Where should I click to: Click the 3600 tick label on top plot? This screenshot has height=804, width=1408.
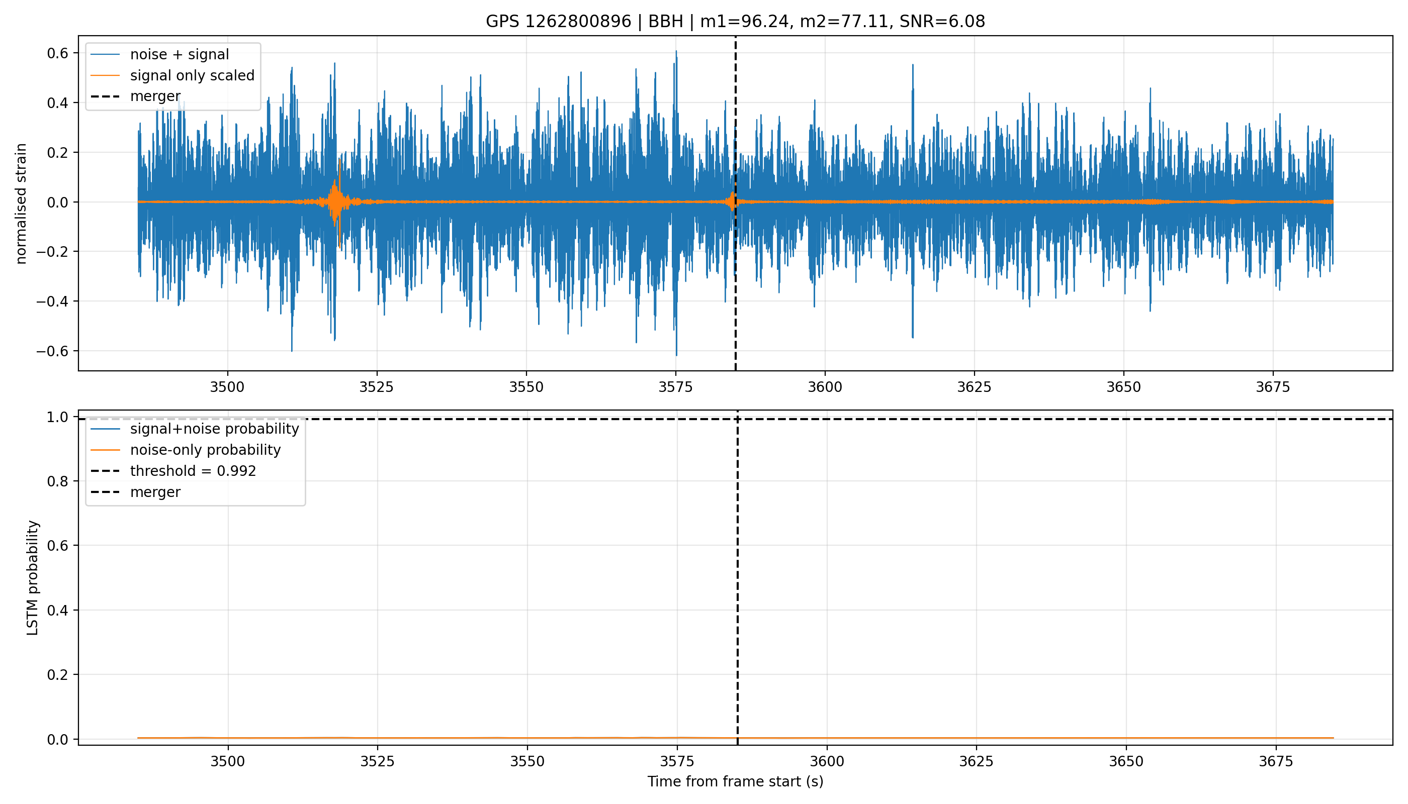coord(825,387)
